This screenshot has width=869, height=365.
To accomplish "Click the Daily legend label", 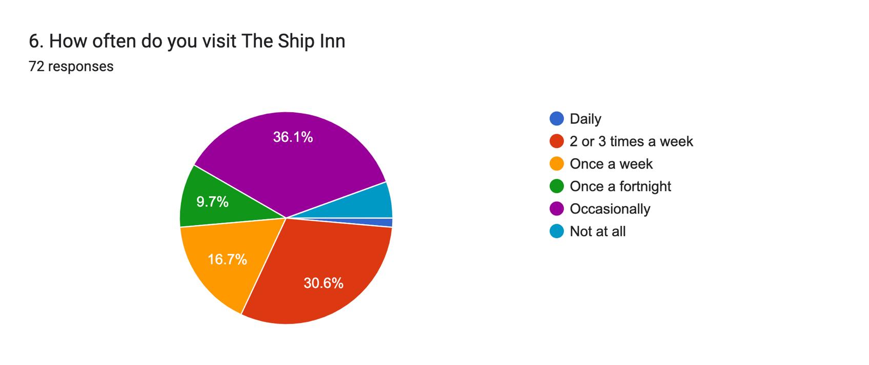I will pos(585,119).
